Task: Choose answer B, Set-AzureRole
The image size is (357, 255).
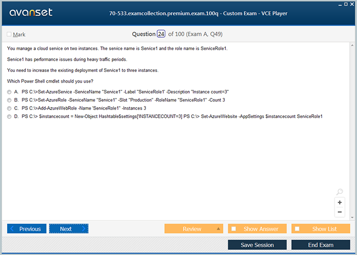Action: click(x=9, y=100)
